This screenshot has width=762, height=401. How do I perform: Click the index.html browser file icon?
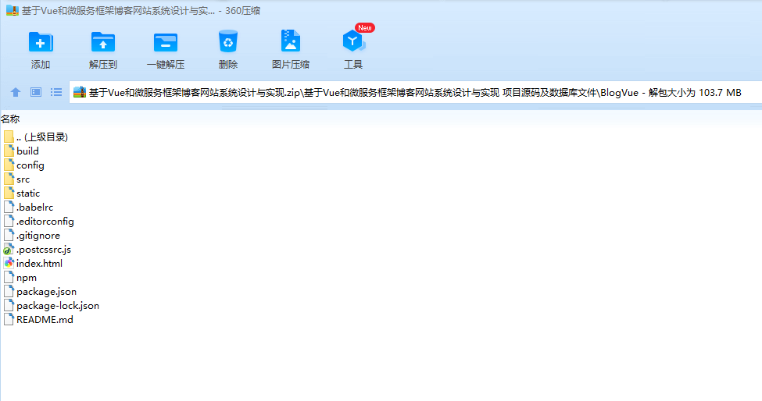pyautogui.click(x=9, y=264)
